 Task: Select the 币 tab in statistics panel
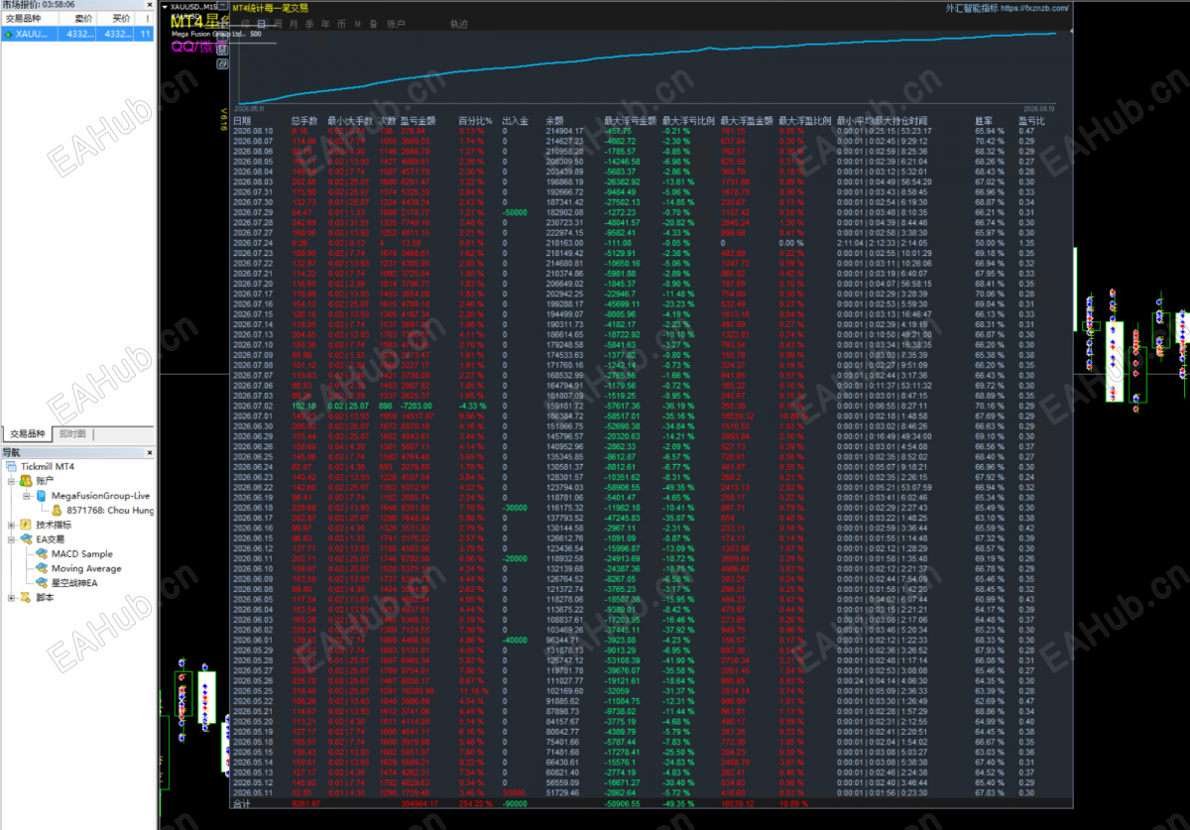point(341,23)
